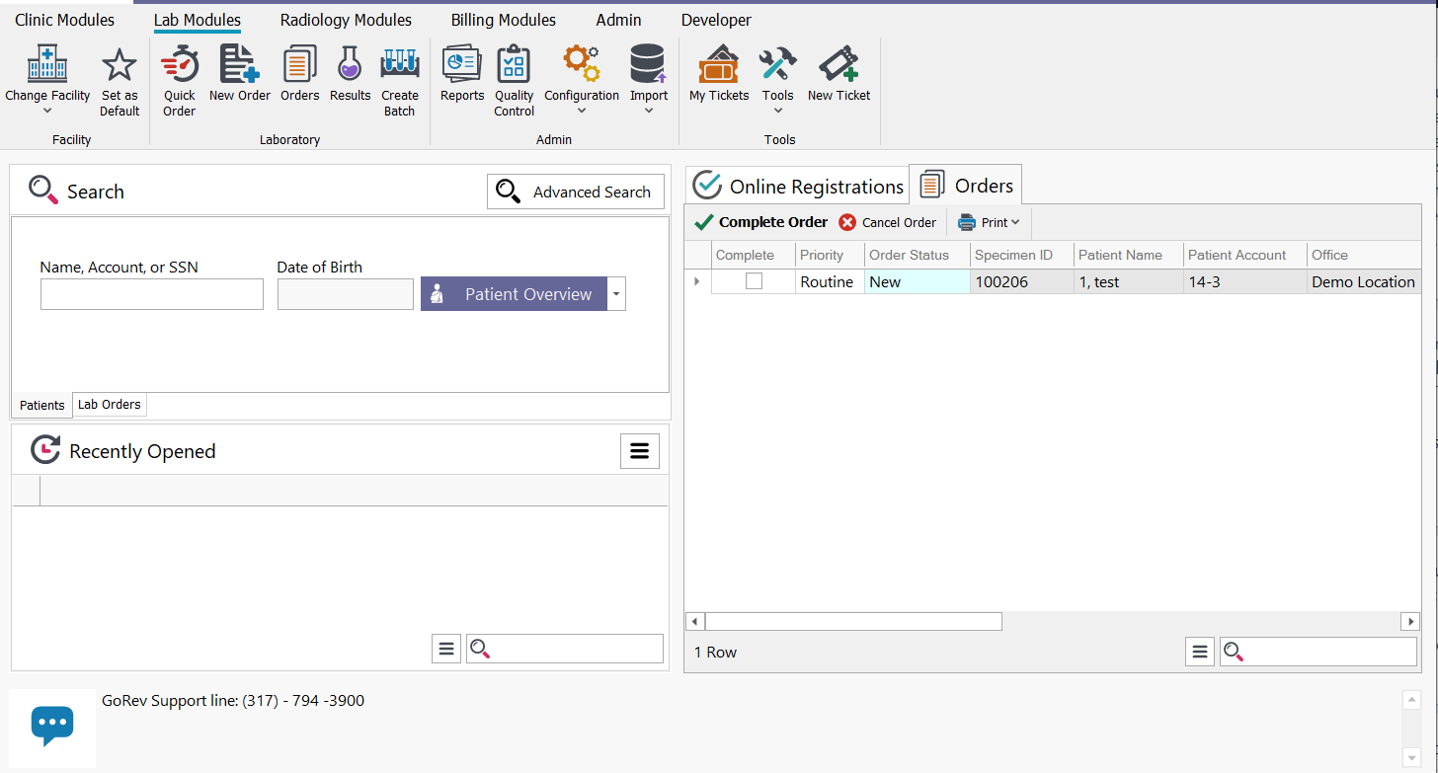The width and height of the screenshot is (1438, 773).
Task: Expand the Patient Overview dropdown arrow
Action: pyautogui.click(x=617, y=294)
